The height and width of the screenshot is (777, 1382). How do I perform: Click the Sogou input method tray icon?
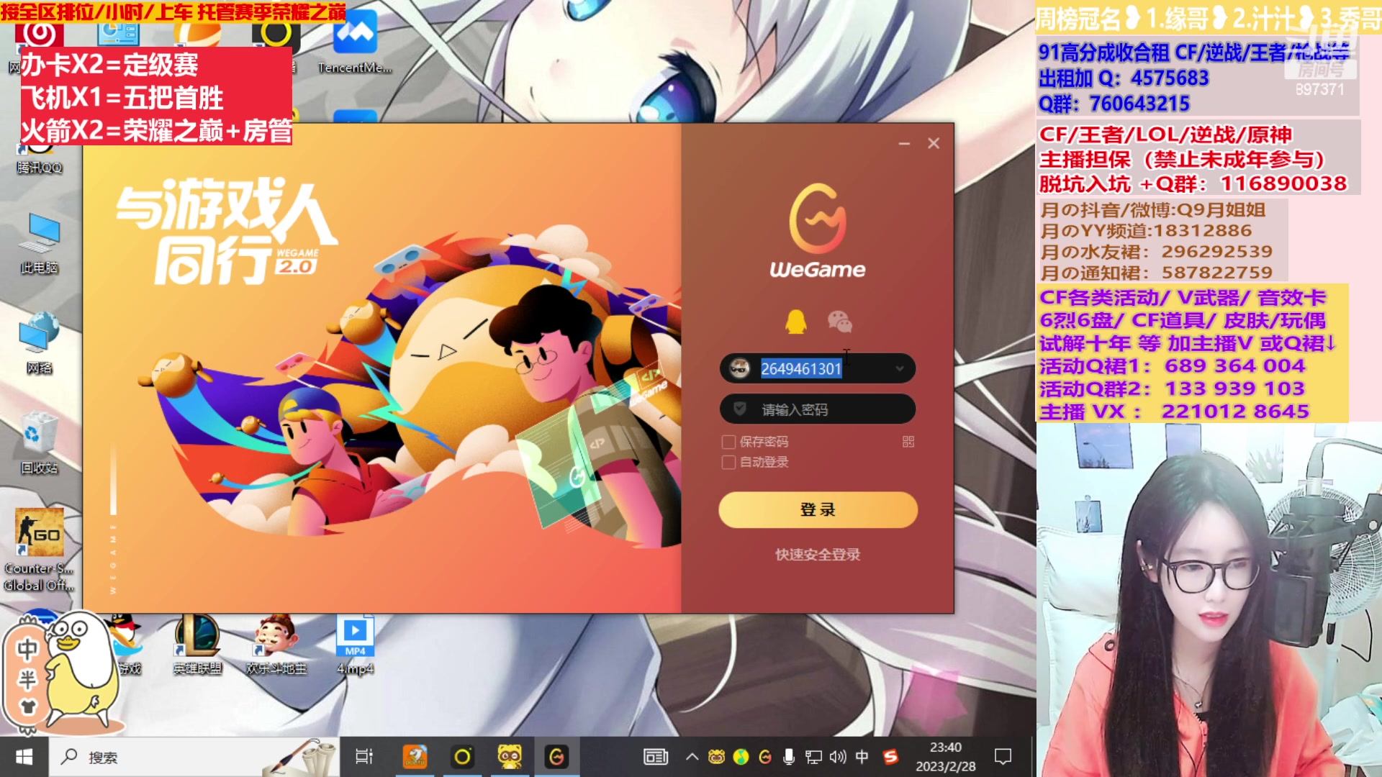(x=891, y=757)
